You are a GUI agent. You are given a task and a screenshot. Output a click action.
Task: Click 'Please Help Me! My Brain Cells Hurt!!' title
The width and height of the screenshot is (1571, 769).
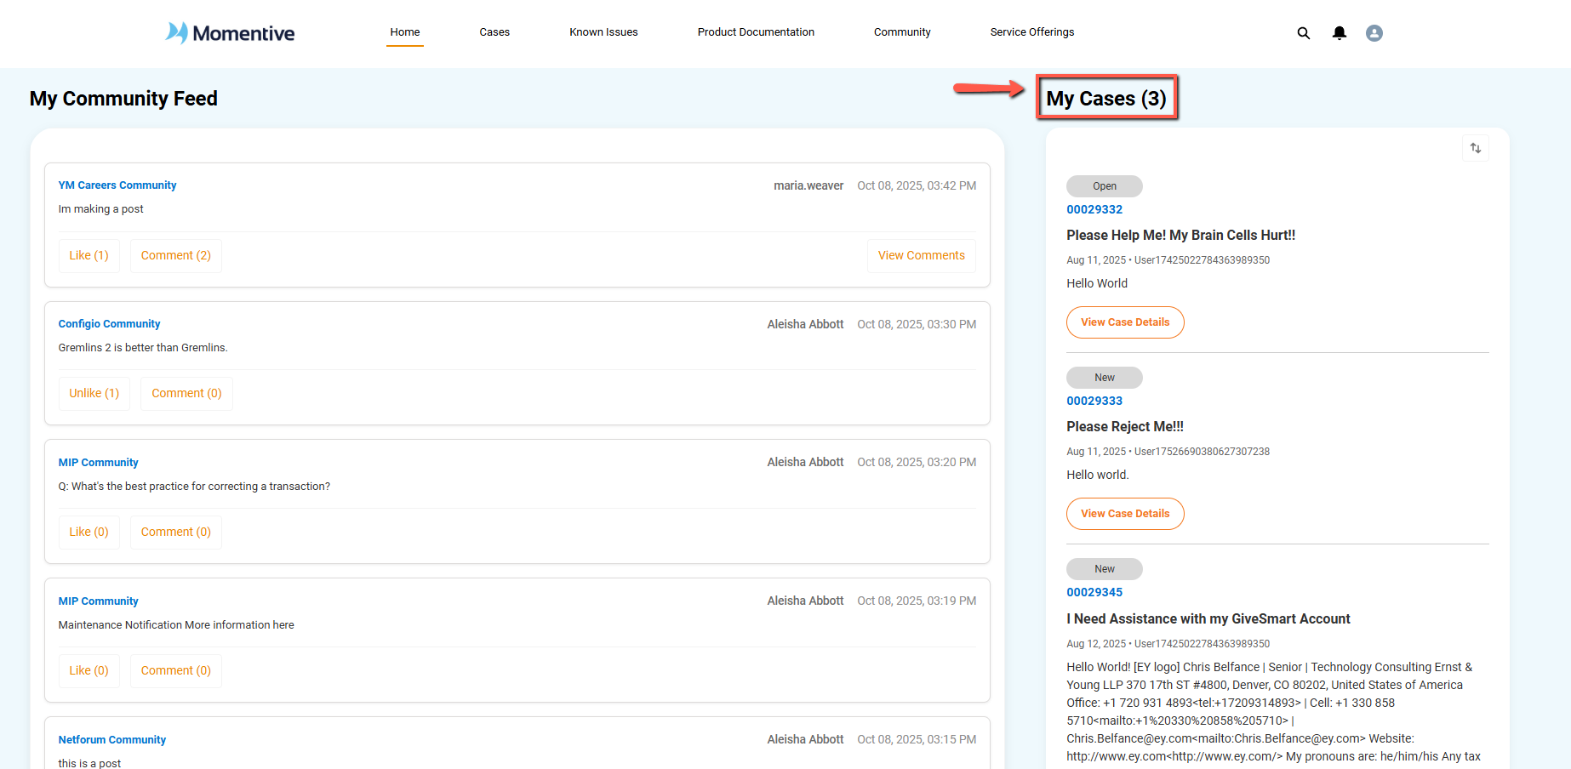pos(1181,236)
